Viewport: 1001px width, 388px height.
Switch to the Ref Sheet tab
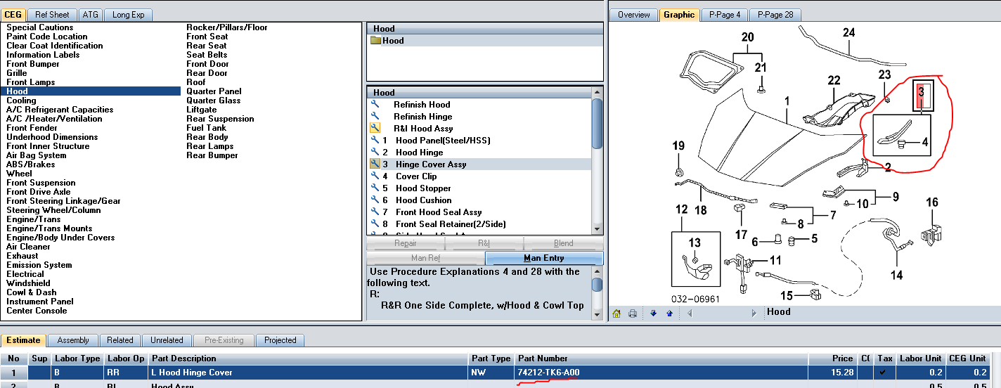point(53,15)
